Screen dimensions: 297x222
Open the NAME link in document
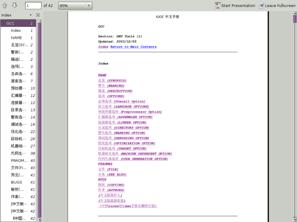click(x=102, y=75)
